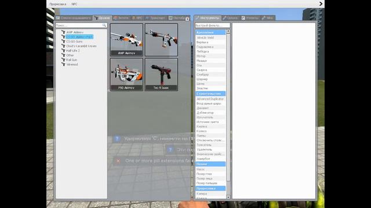This screenshot has width=371, height=208.
Task: Select the Воздушные шары tool
Action: coord(210,103)
